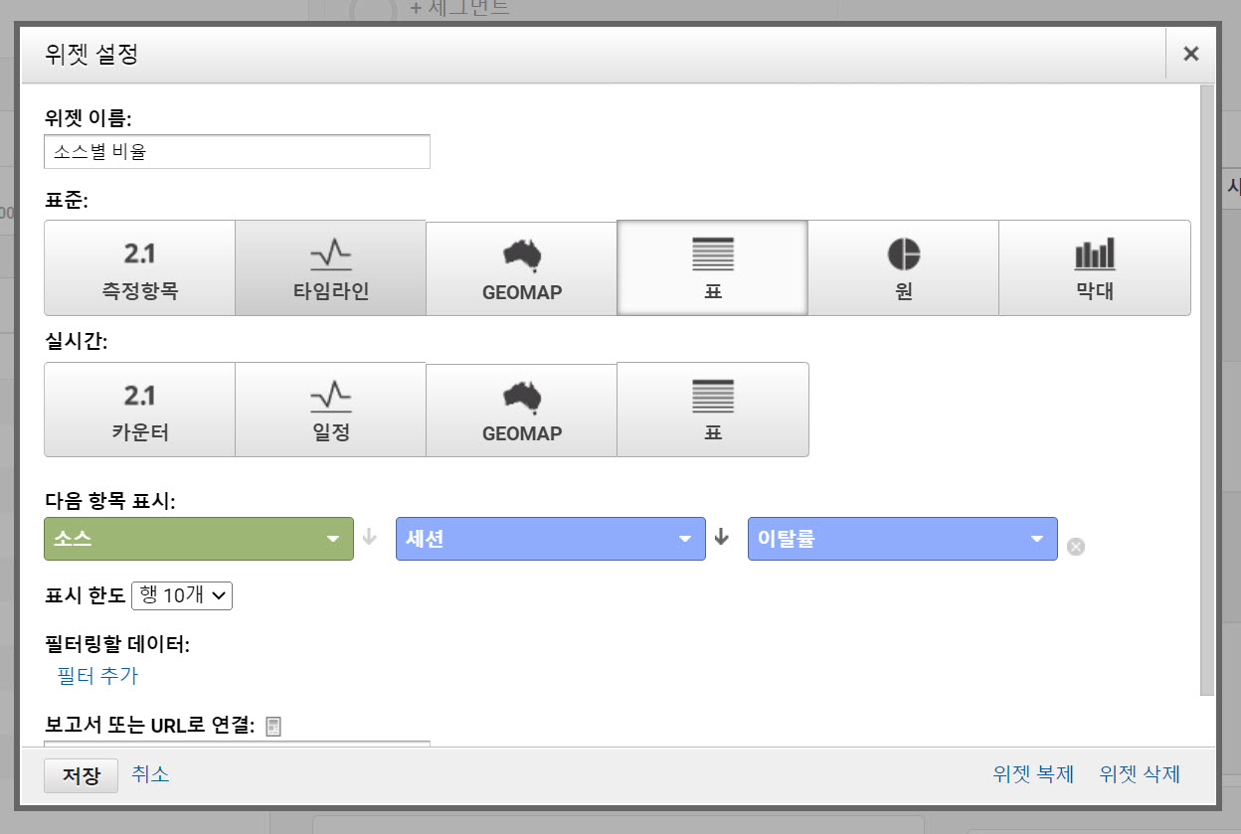
Task: Click 위젯 삭제 link
Action: click(x=1141, y=774)
